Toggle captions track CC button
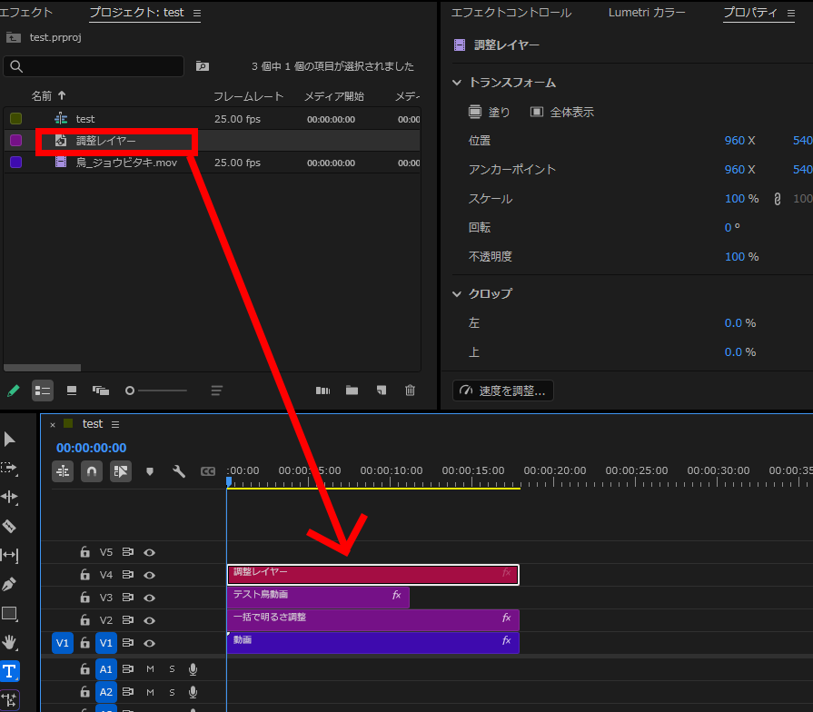The image size is (813, 712). pos(208,471)
